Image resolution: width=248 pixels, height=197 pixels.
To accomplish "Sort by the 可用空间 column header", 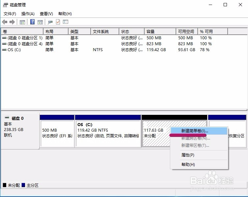I will point(187,31).
